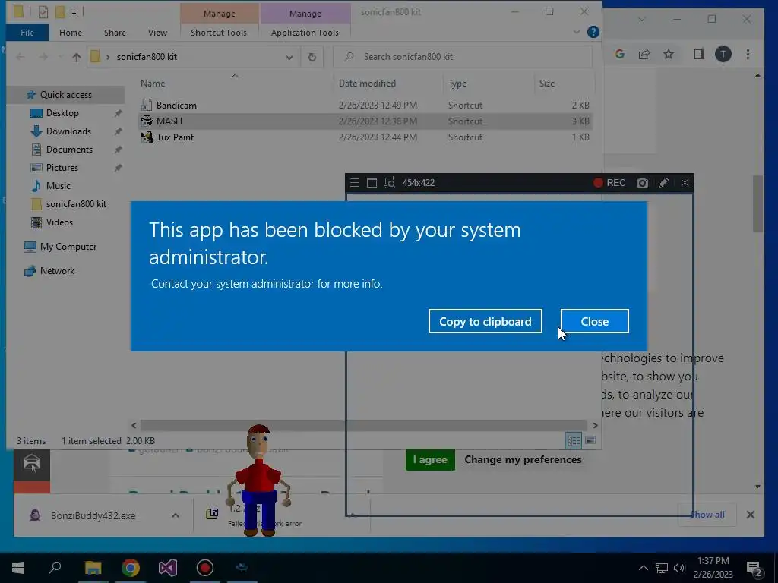Open Desktop in navigation pane
The width and height of the screenshot is (778, 583).
point(62,113)
